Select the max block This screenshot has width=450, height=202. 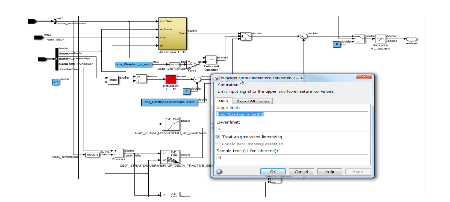point(113,80)
